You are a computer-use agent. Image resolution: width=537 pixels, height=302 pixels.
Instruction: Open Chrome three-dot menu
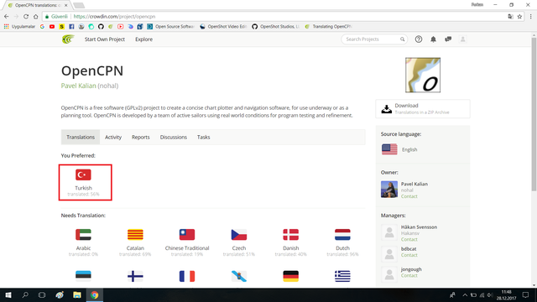coord(531,17)
